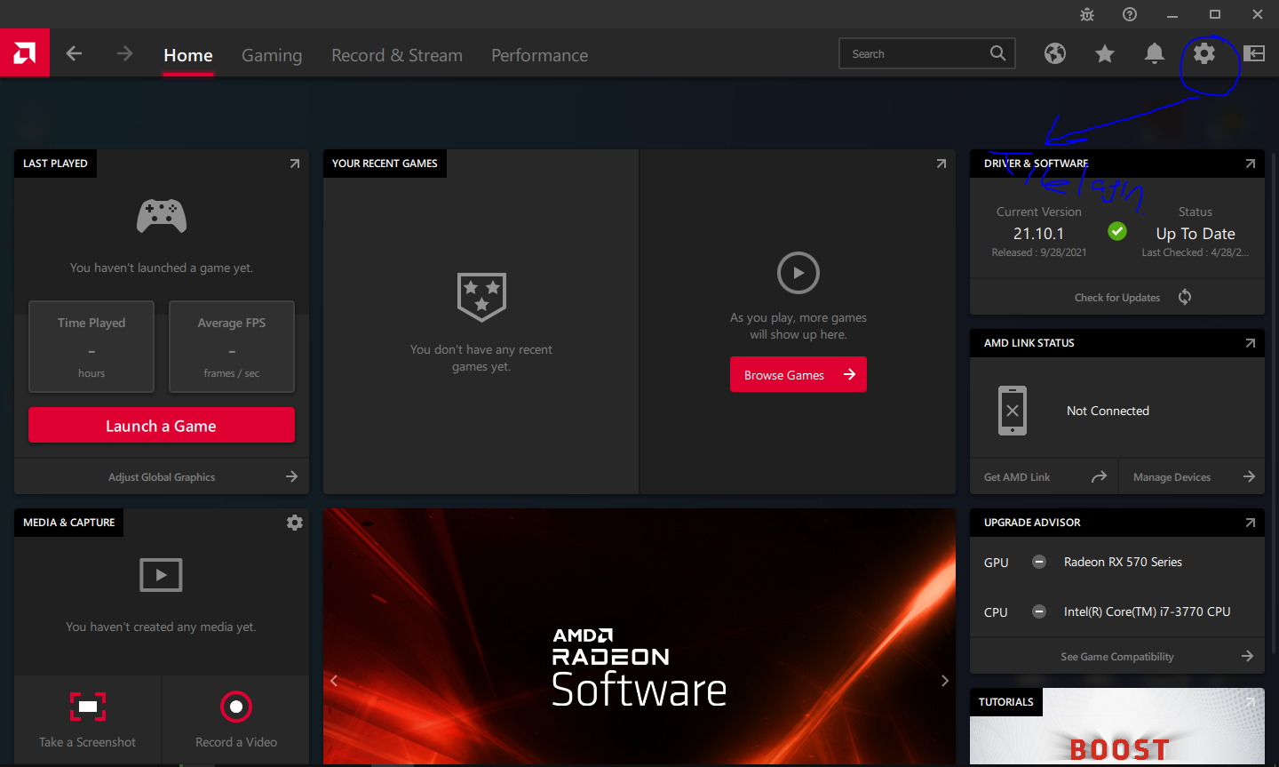Click the Record a Video icon
The image size is (1279, 767).
pos(236,707)
